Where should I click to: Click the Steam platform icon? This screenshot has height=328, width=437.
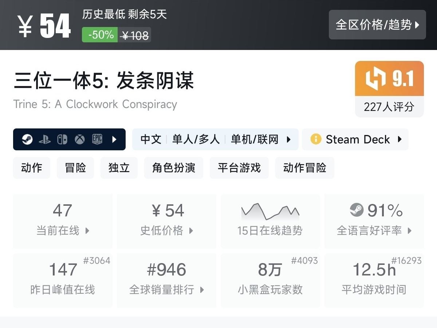27,139
